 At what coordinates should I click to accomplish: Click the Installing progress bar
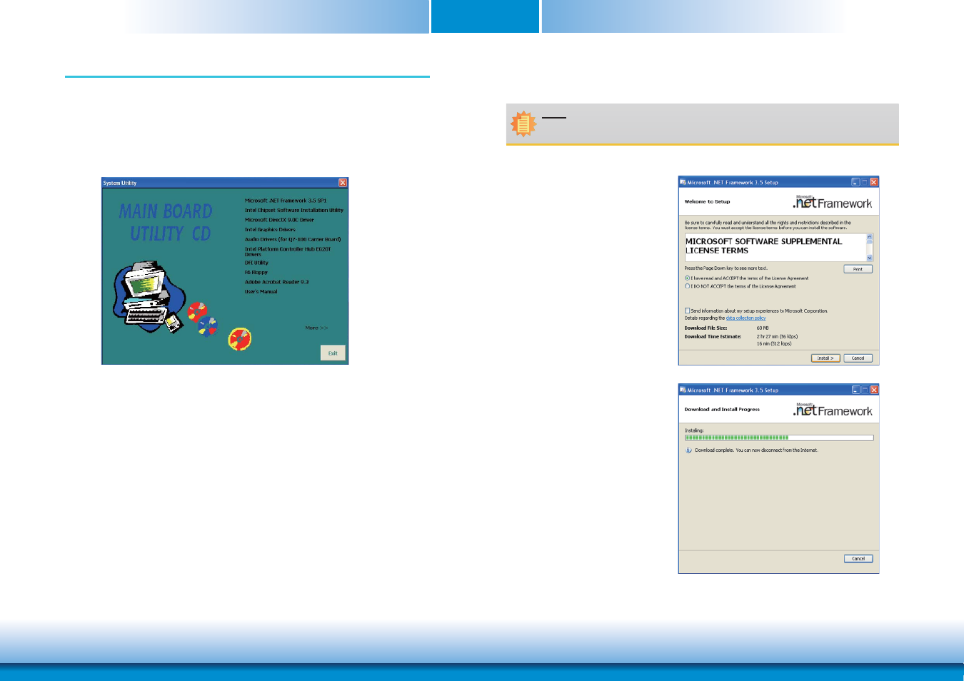(779, 438)
